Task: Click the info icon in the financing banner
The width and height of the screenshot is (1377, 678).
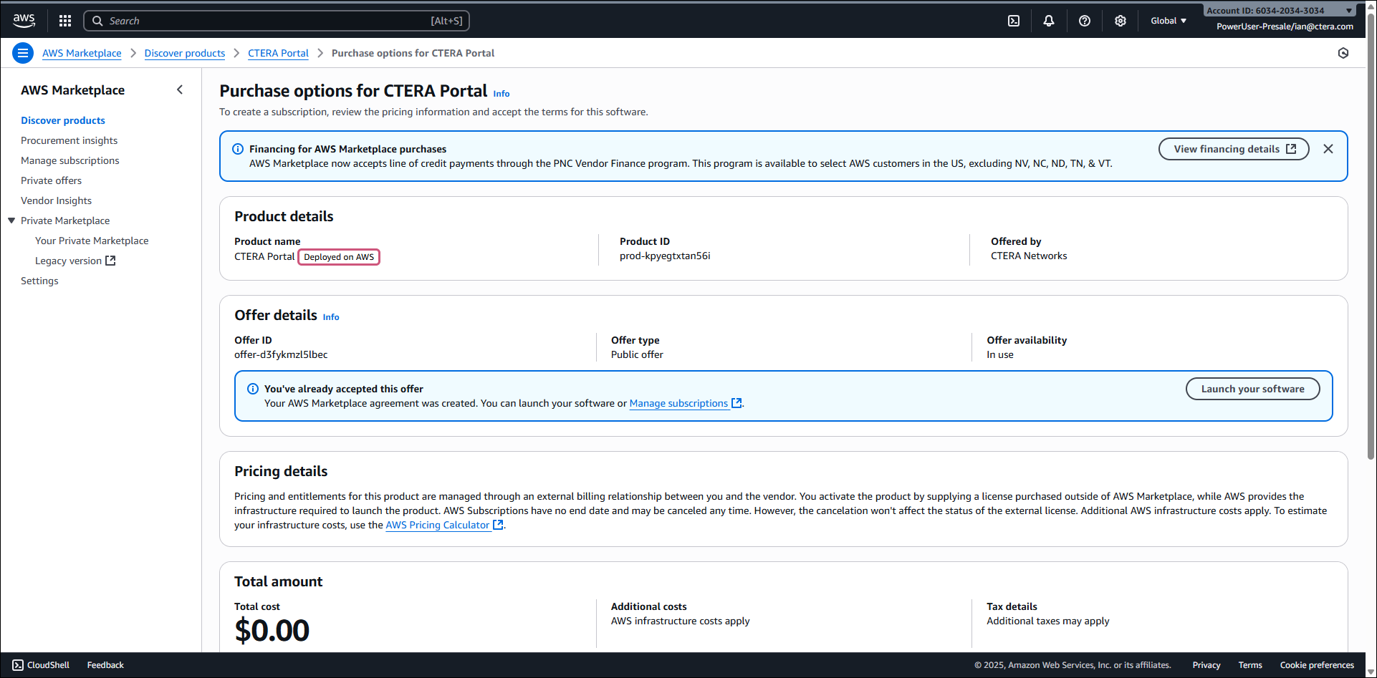Action: pyautogui.click(x=238, y=149)
